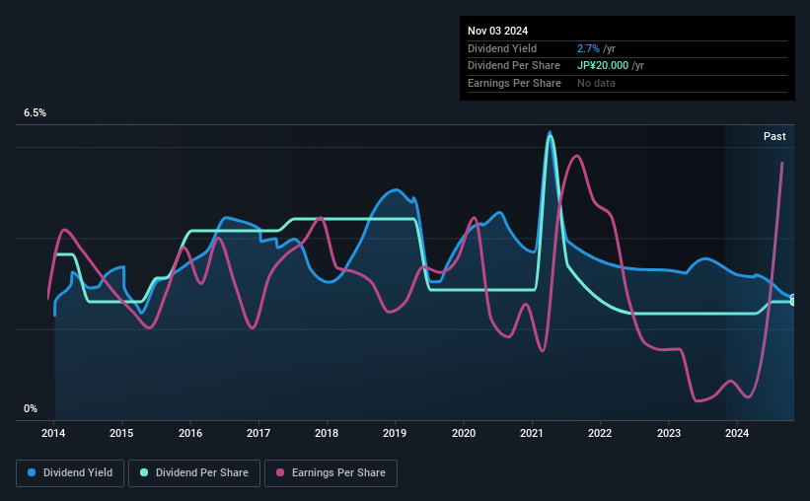The height and width of the screenshot is (501, 810).
Task: Select the 2016 label on the x-axis
Action: pyautogui.click(x=190, y=433)
